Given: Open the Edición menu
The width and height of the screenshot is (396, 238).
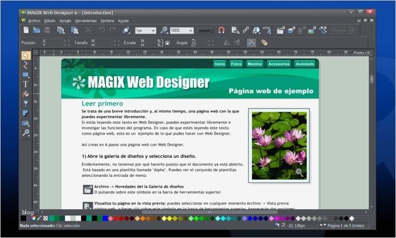Looking at the screenshot, I should point(50,21).
